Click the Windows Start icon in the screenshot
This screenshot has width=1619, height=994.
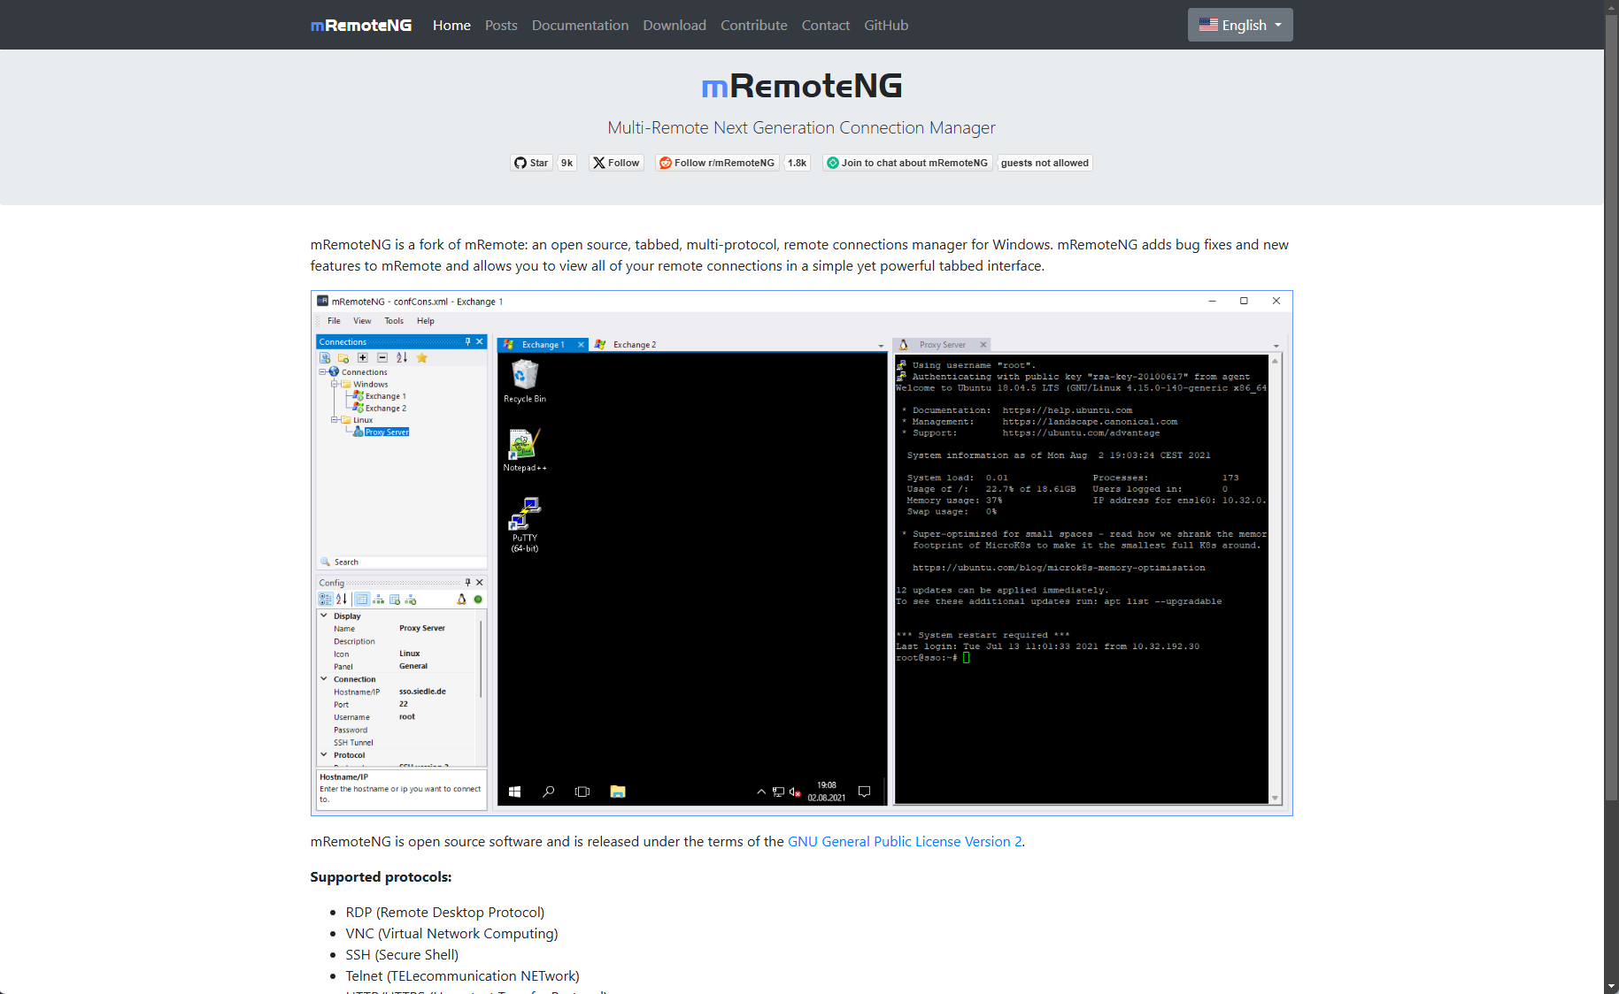[514, 791]
